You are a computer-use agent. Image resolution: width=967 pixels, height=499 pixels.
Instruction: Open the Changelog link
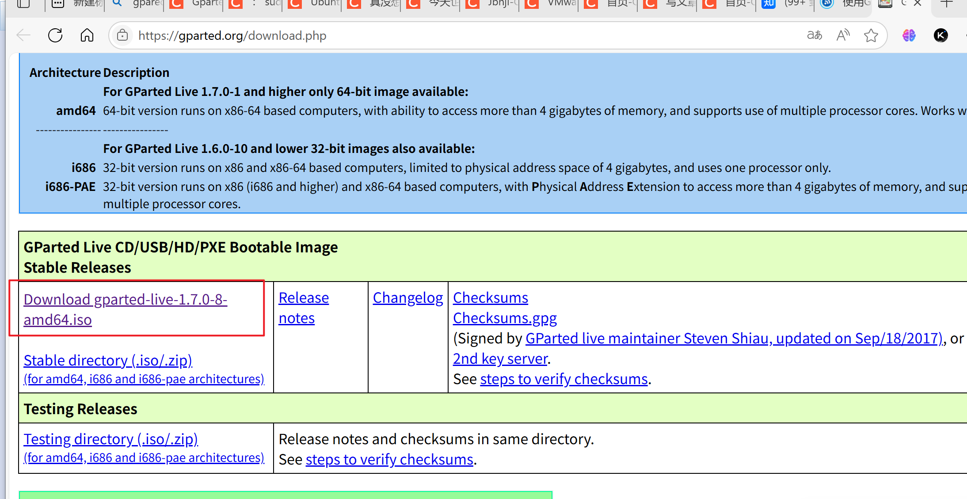click(408, 298)
